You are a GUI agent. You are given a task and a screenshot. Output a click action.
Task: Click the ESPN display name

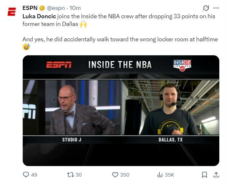30,8
